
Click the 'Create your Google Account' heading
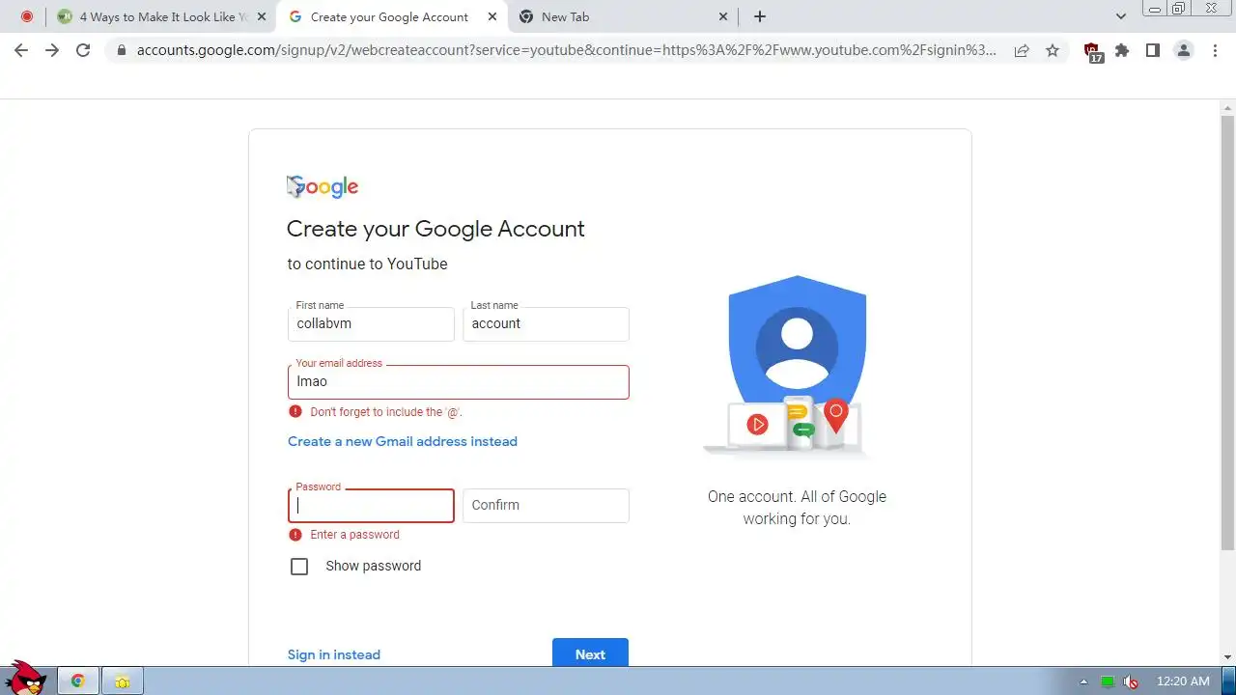[x=435, y=229]
